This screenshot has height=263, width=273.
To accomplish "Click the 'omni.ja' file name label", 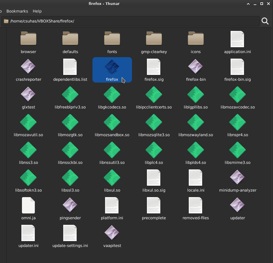I will coord(28,218).
